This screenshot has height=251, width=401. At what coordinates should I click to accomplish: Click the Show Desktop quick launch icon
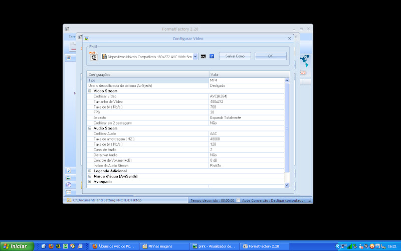pyautogui.click(x=44, y=246)
